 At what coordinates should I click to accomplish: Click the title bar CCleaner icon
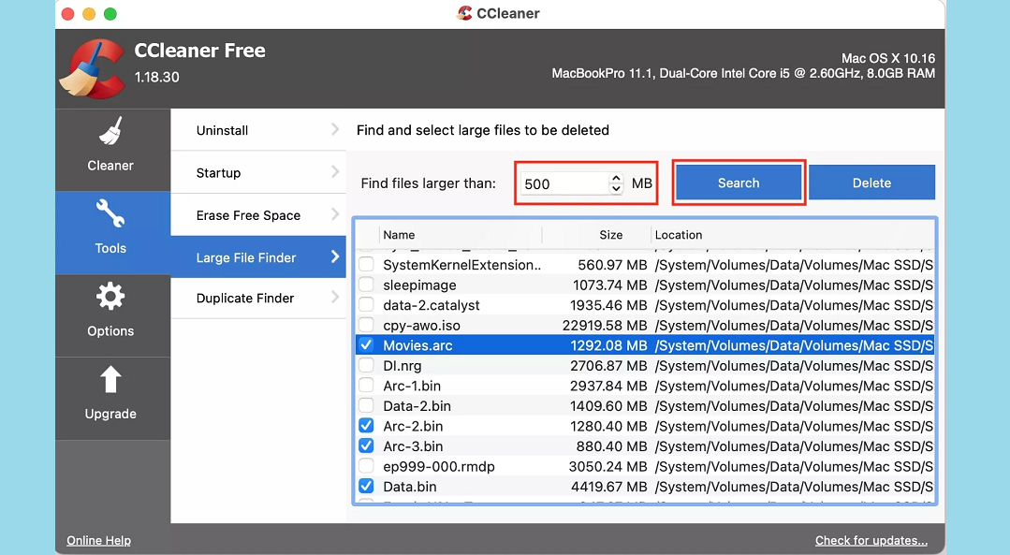pyautogui.click(x=464, y=13)
